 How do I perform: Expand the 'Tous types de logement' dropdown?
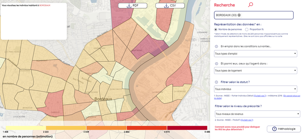coord(256,71)
